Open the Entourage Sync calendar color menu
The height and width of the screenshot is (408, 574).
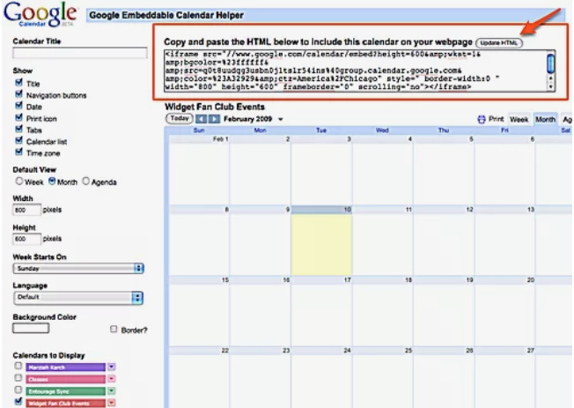(x=112, y=390)
